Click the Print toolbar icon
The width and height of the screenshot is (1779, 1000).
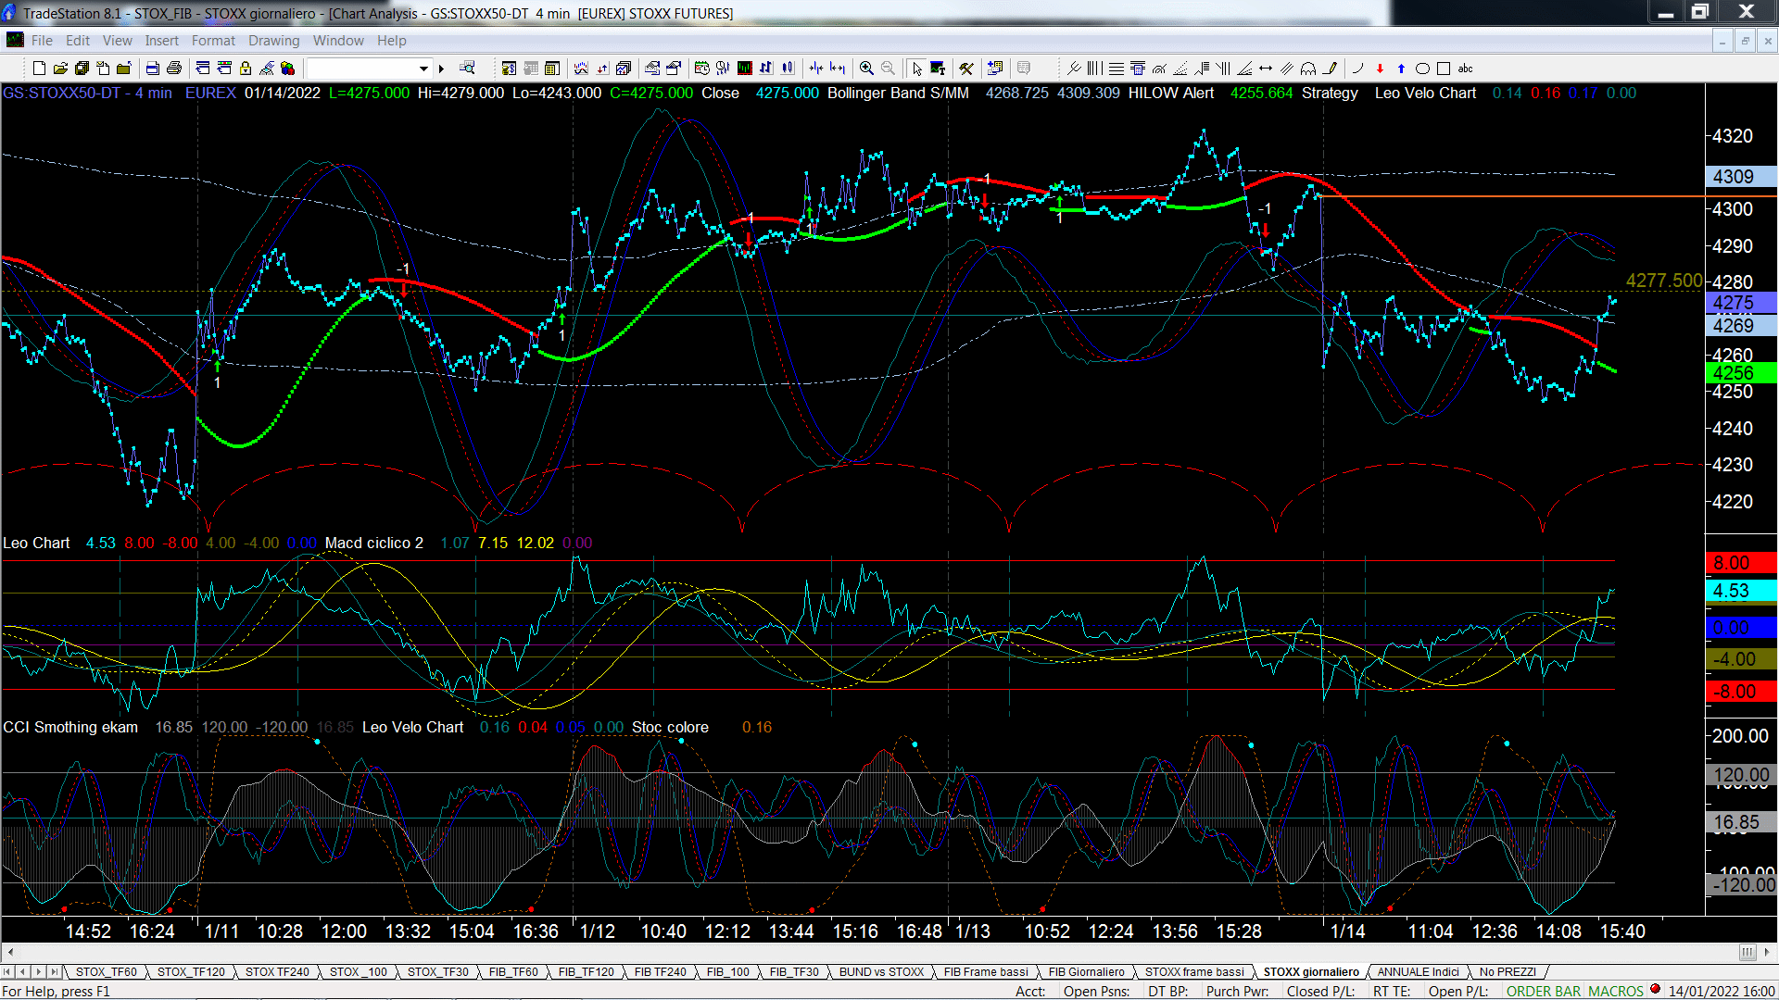(173, 69)
